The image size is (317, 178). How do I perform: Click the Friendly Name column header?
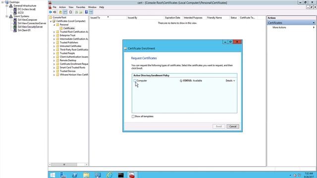click(x=217, y=18)
